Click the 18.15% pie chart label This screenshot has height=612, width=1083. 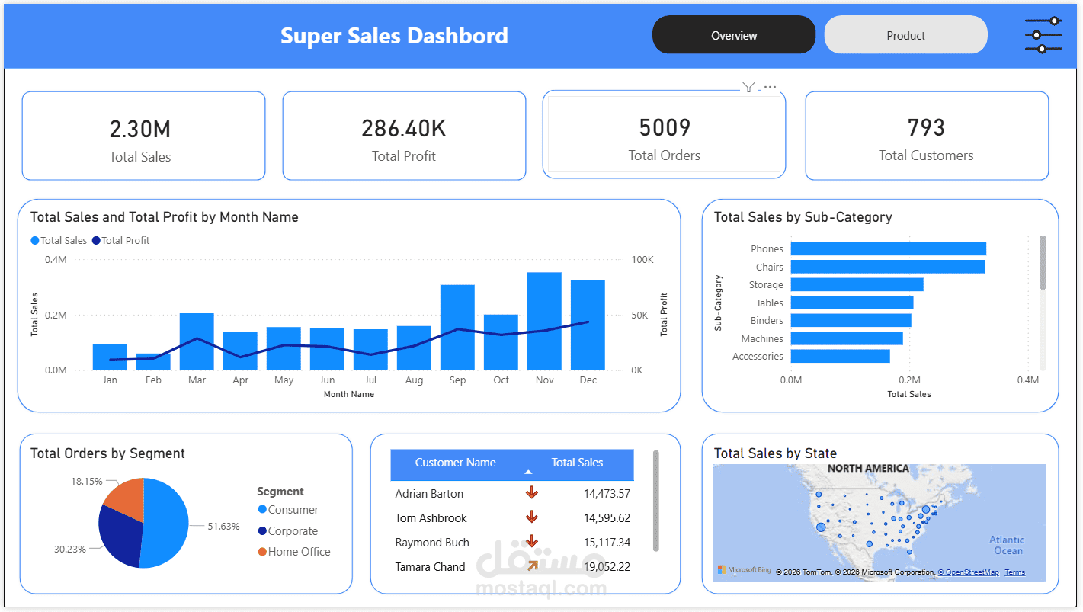tap(87, 482)
